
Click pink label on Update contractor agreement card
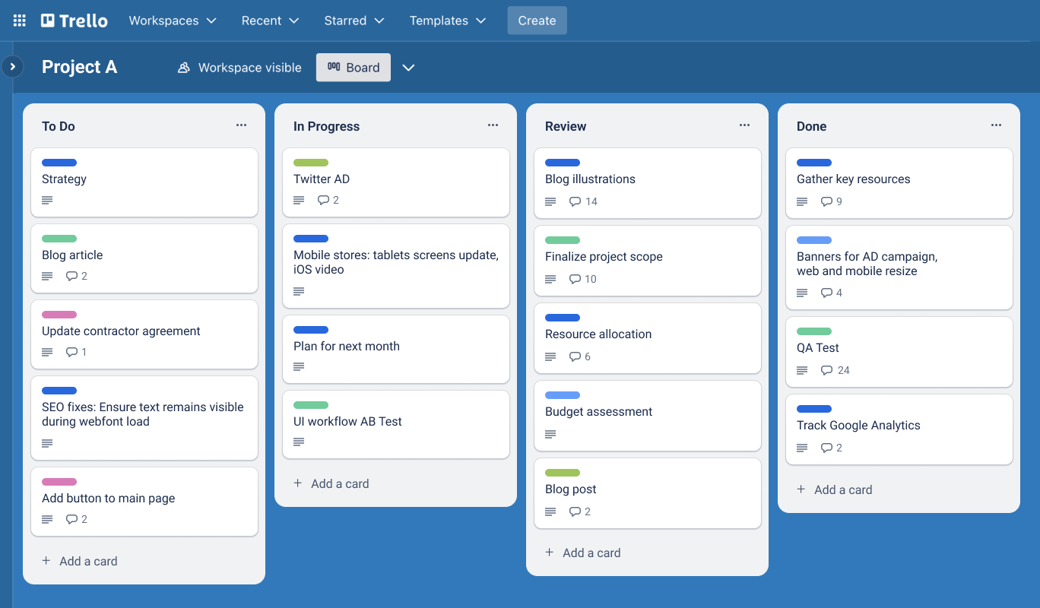pos(59,315)
